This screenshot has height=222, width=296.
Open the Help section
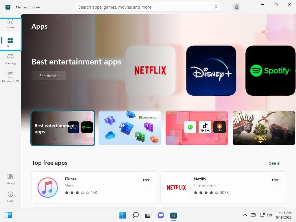coord(10,197)
